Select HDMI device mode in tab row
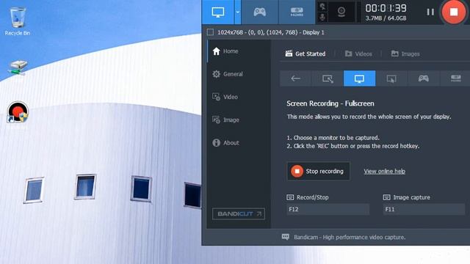The width and height of the screenshot is (470, 264). click(455, 78)
